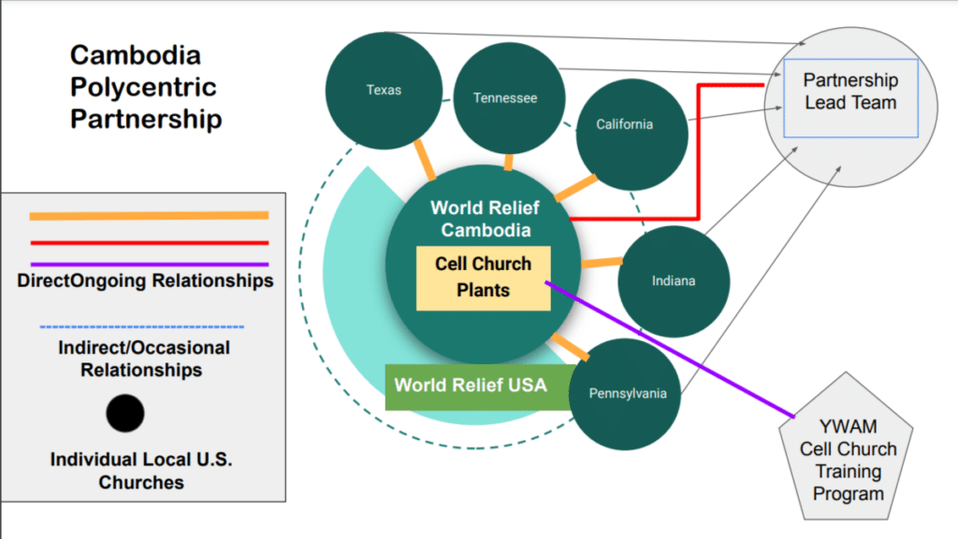This screenshot has height=539, width=958.
Task: Click the yellow Cell Church Plants box
Action: (x=483, y=277)
